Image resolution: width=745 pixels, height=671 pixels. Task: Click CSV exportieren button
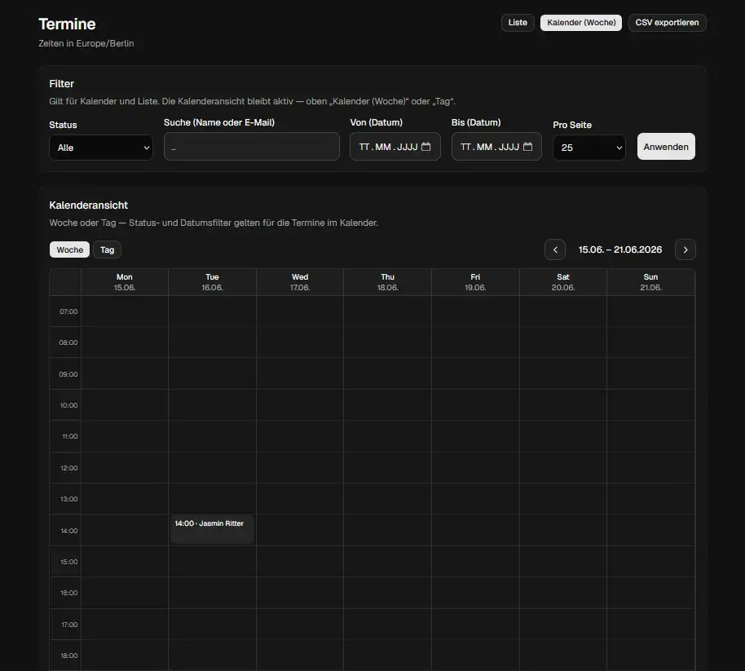tap(667, 22)
